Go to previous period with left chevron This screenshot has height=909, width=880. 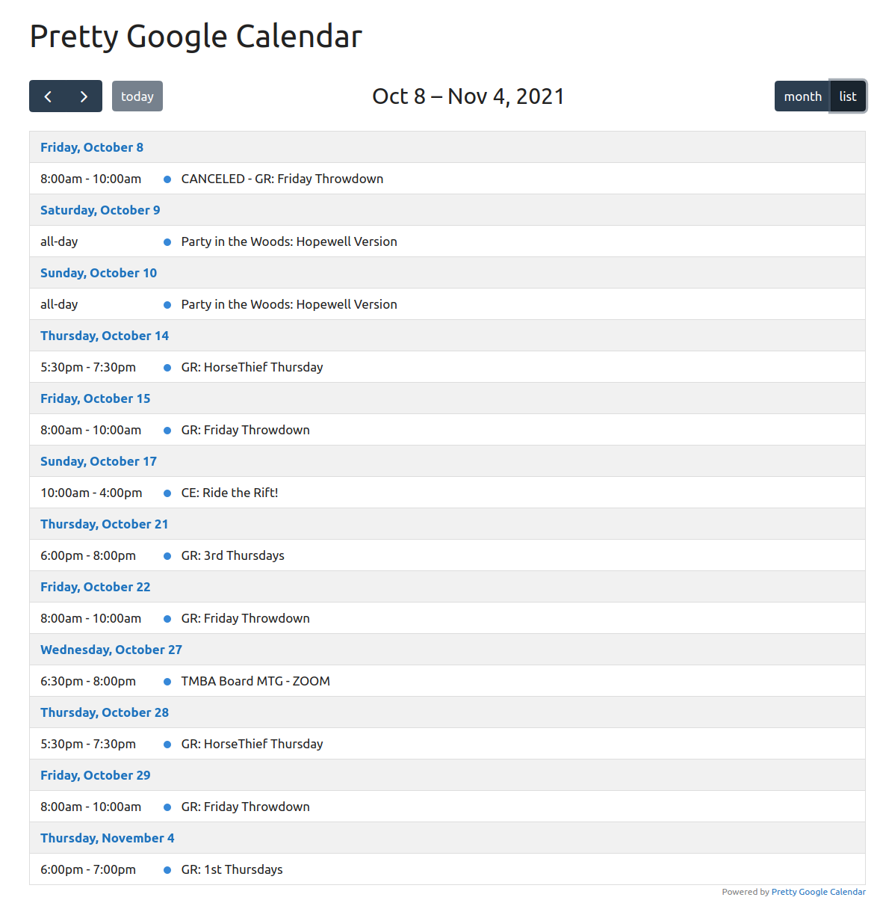click(48, 96)
